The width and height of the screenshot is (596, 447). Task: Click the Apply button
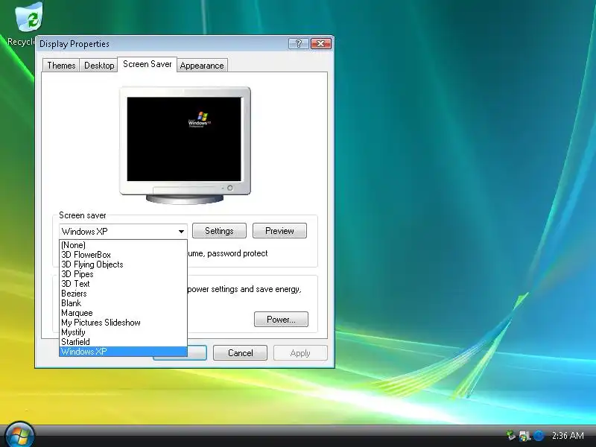click(300, 352)
